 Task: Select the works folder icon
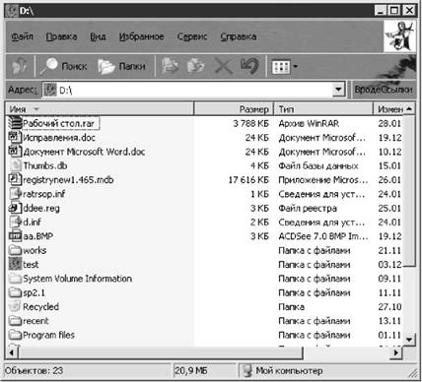(x=15, y=250)
